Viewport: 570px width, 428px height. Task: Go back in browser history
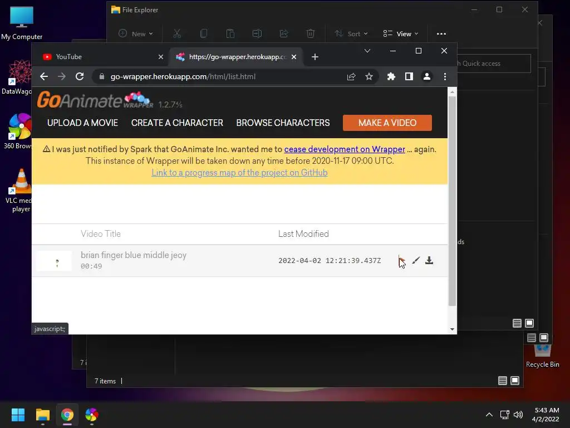[x=44, y=76]
